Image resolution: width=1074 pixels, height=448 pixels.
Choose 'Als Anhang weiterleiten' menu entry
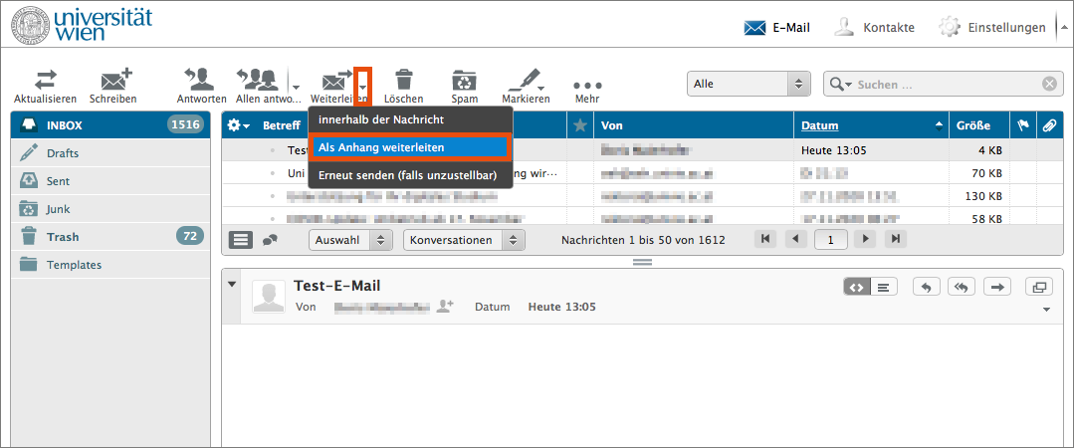(409, 147)
